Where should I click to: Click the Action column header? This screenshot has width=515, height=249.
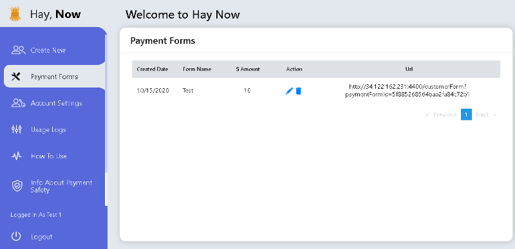294,69
